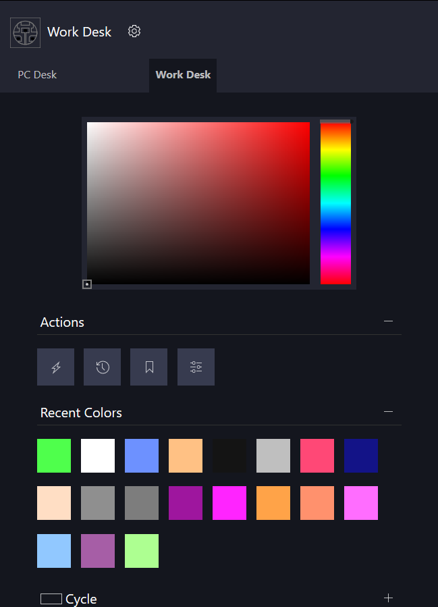Expand the Cycle section
Viewport: 438px width, 607px height.
point(389,598)
